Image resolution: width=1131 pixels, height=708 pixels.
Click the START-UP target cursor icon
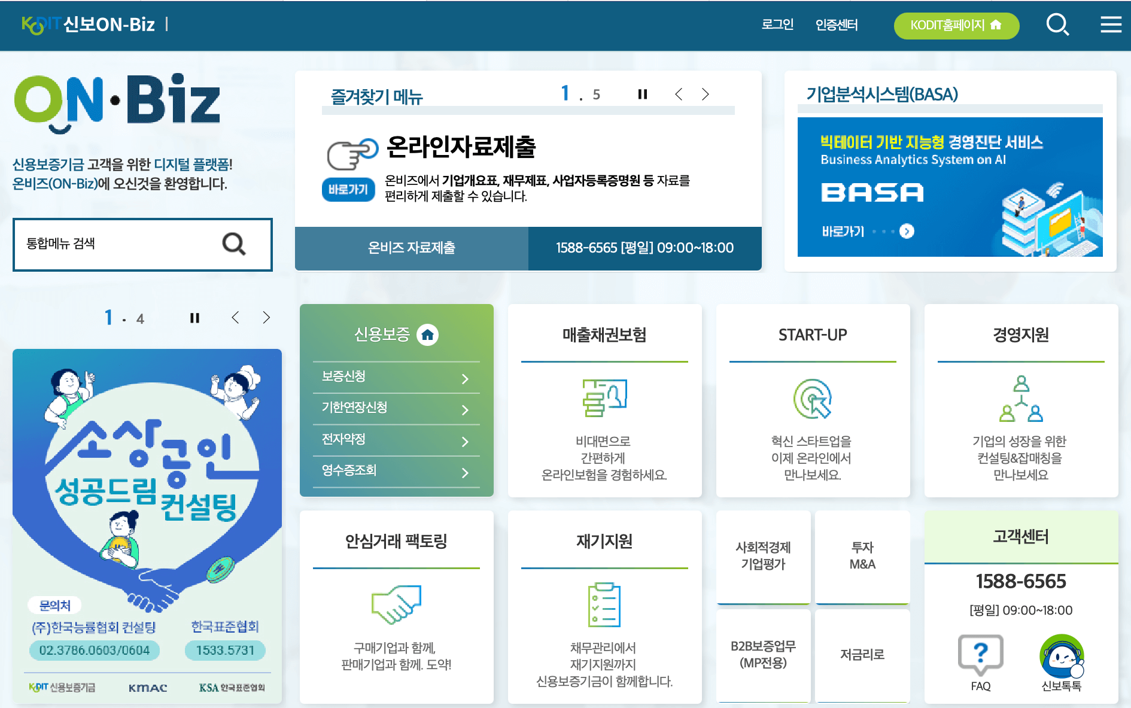click(x=813, y=399)
